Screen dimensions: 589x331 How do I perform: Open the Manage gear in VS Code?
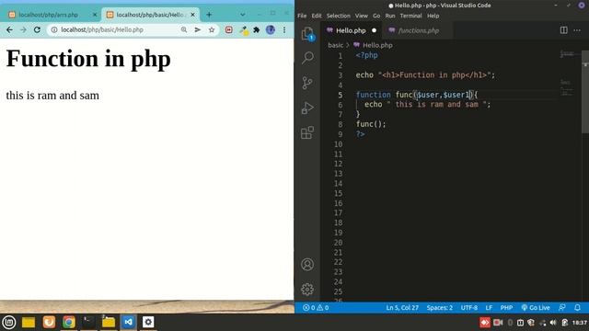click(307, 289)
